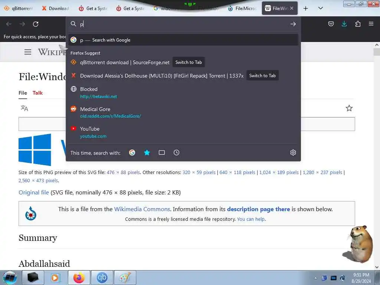The width and height of the screenshot is (380, 285).
Task: Click the page scrollbar up arrow
Action: click(x=377, y=45)
